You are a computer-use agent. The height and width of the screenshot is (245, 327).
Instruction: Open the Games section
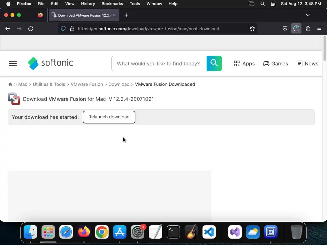tap(276, 63)
